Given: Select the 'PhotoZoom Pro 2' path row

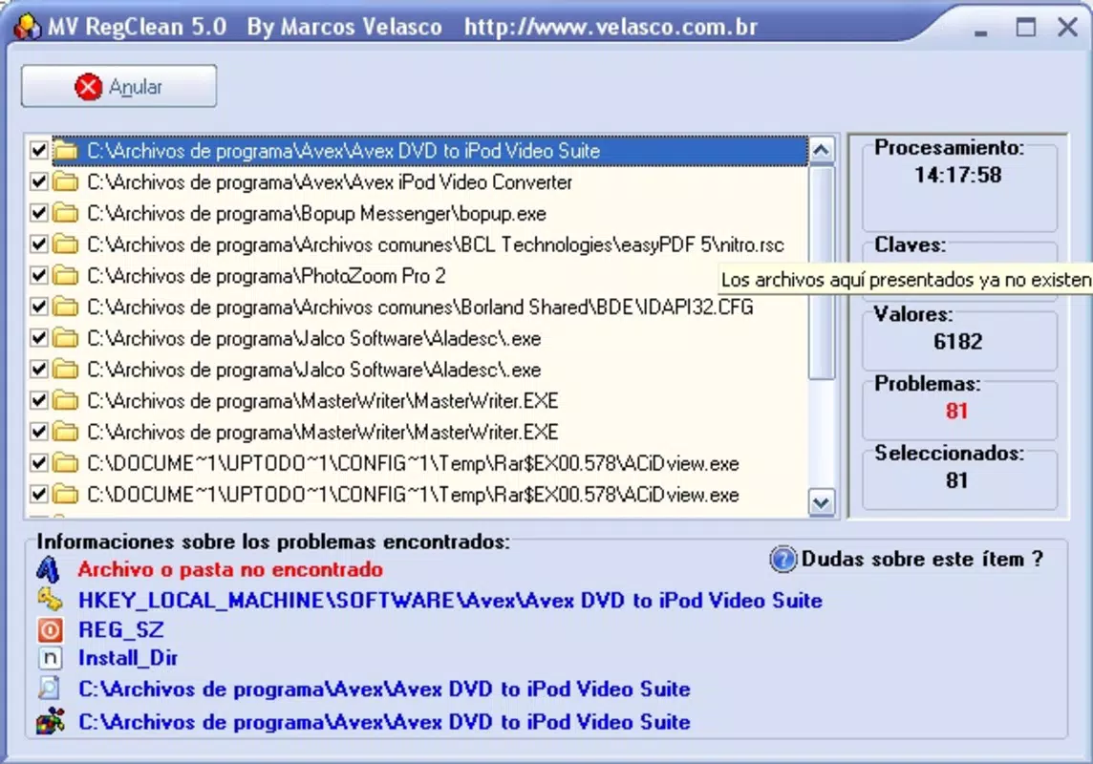Looking at the screenshot, I should coord(267,277).
